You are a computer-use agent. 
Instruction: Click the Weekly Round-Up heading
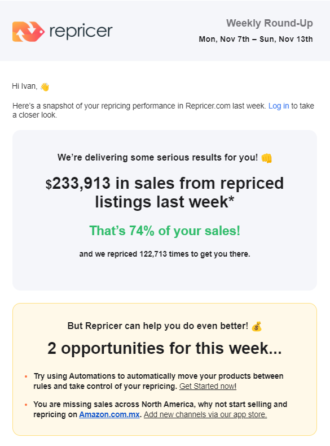(x=270, y=23)
